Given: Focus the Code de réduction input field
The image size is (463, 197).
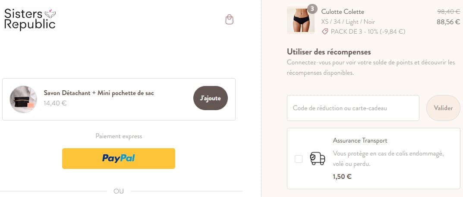Looking at the screenshot, I should pos(353,108).
